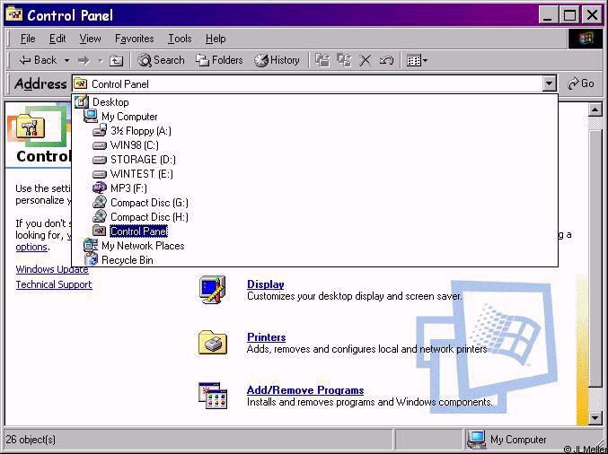Click the Printers folder icon

click(213, 343)
